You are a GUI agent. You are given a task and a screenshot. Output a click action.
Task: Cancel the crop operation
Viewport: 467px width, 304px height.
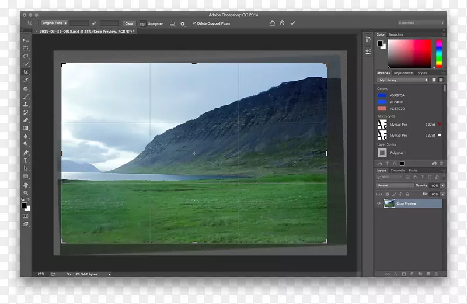coord(282,23)
